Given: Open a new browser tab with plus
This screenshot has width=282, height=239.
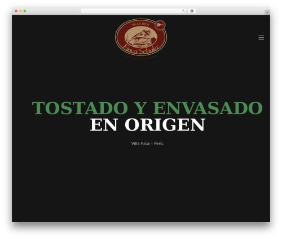Looking at the screenshot, I should [x=267, y=12].
